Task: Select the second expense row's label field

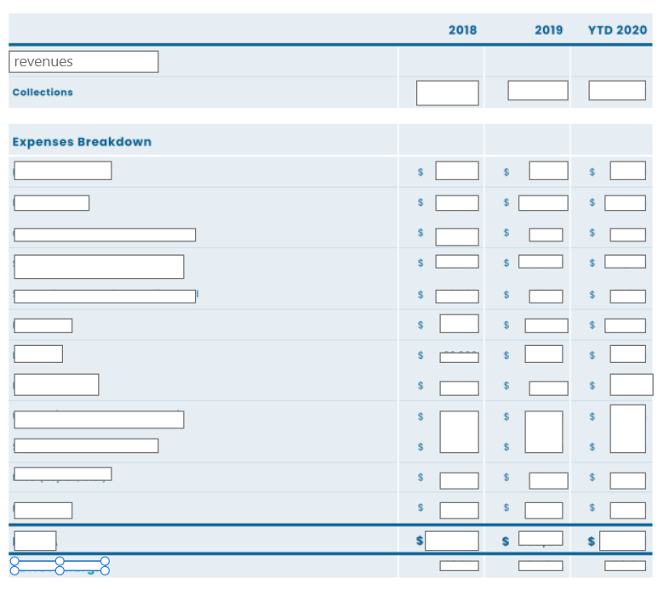Action: tap(52, 203)
